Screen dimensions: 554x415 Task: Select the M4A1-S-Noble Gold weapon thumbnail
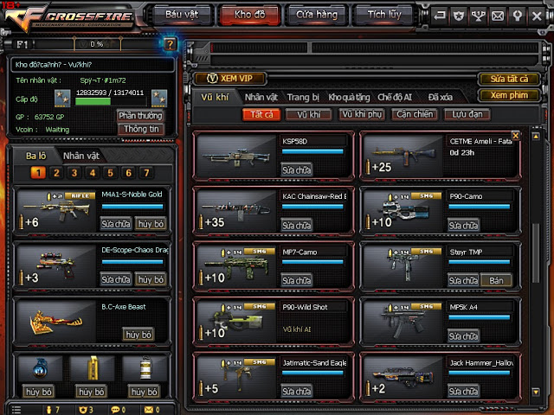click(x=56, y=211)
